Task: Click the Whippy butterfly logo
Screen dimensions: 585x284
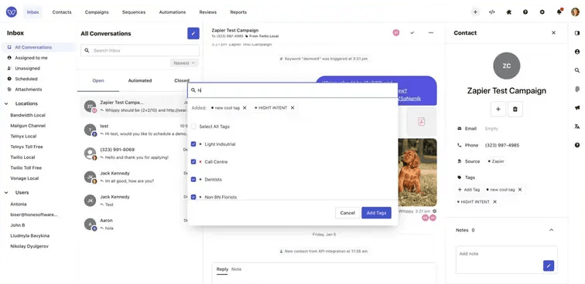Action: [x=11, y=12]
